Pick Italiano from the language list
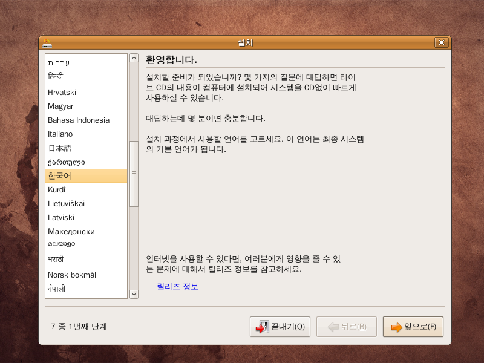This screenshot has height=363, width=484. 86,134
